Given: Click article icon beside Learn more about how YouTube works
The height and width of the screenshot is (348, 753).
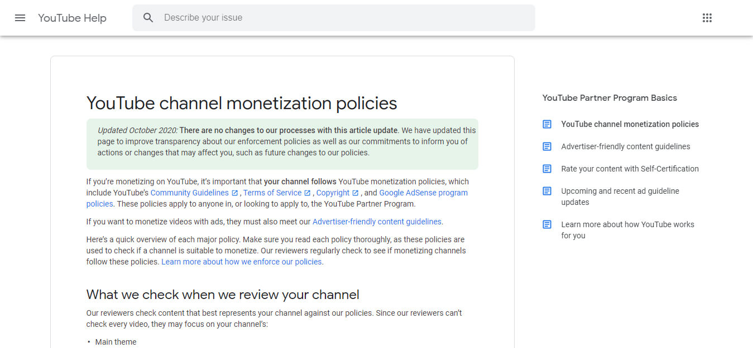Looking at the screenshot, I should click(547, 224).
